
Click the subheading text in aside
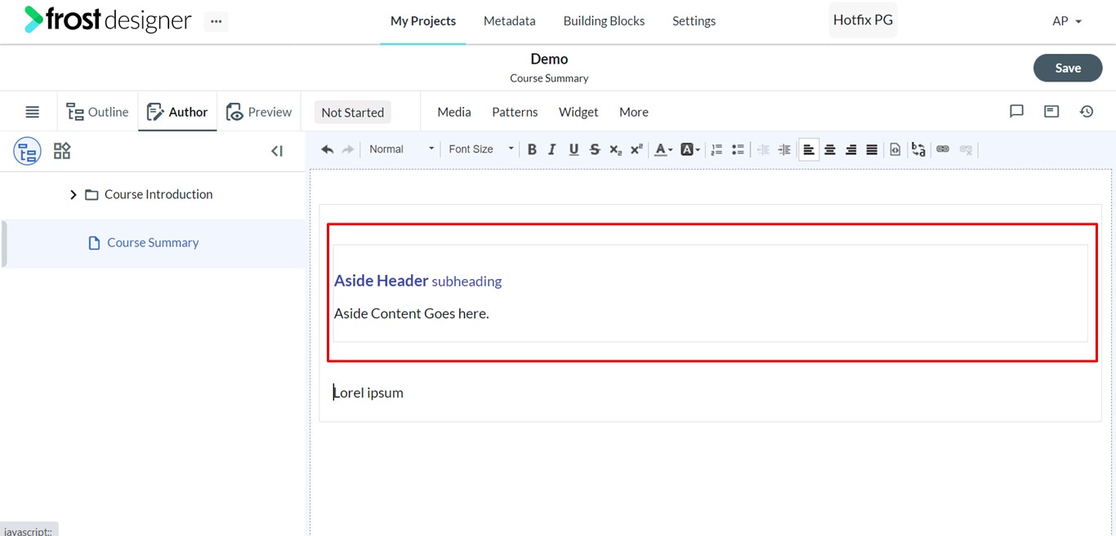coord(466,281)
